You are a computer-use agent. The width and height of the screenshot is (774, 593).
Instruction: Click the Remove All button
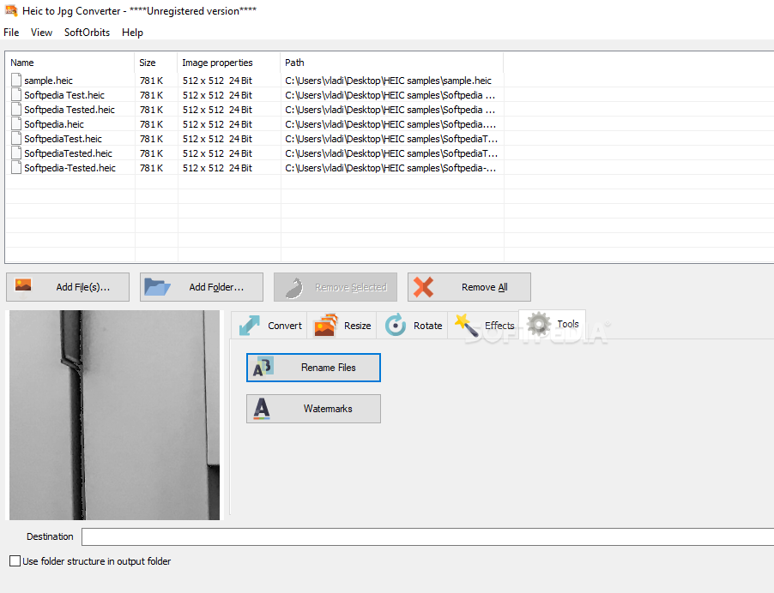point(469,287)
